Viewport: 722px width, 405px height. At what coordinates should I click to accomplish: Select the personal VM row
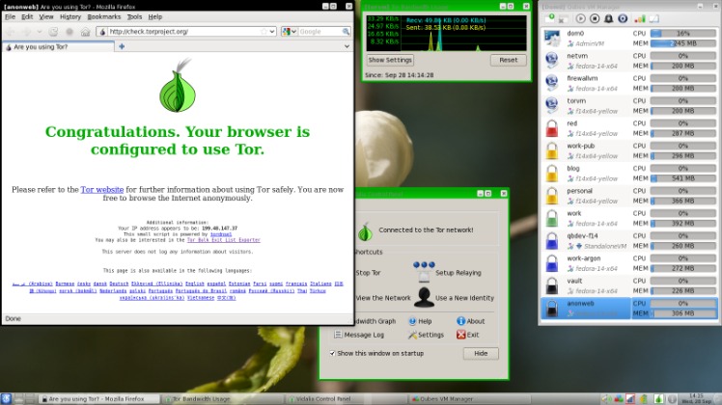629,196
